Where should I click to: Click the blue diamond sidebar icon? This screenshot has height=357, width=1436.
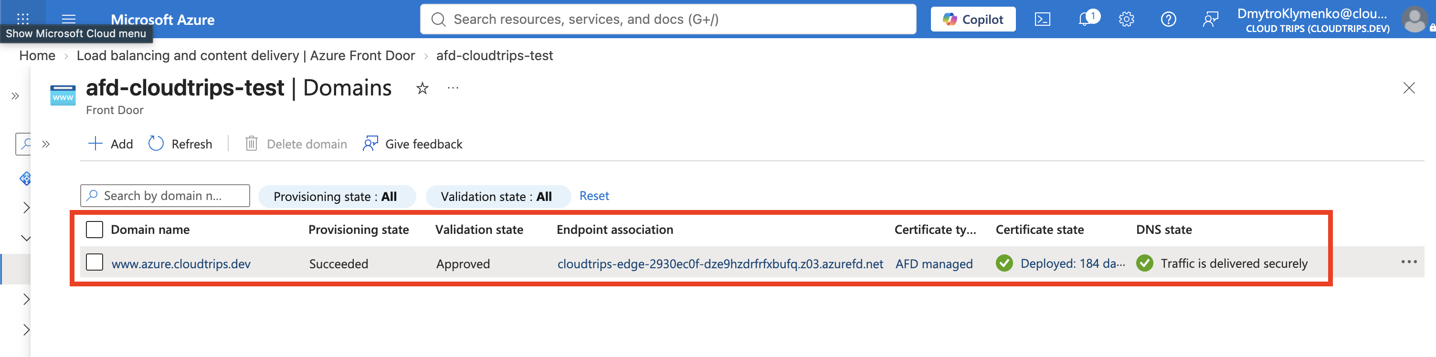click(x=25, y=178)
